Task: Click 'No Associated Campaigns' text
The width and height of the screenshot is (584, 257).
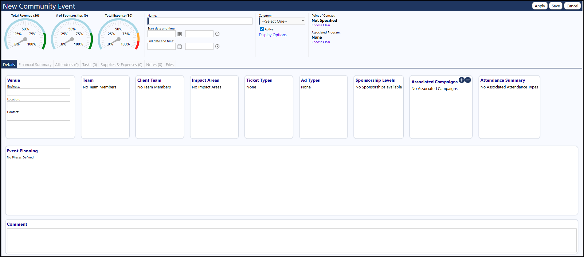Action: (x=434, y=89)
